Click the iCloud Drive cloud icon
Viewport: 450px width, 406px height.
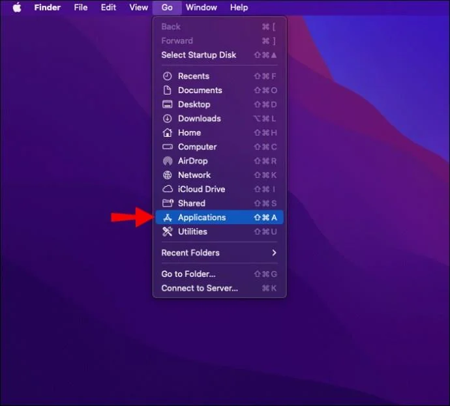[168, 189]
